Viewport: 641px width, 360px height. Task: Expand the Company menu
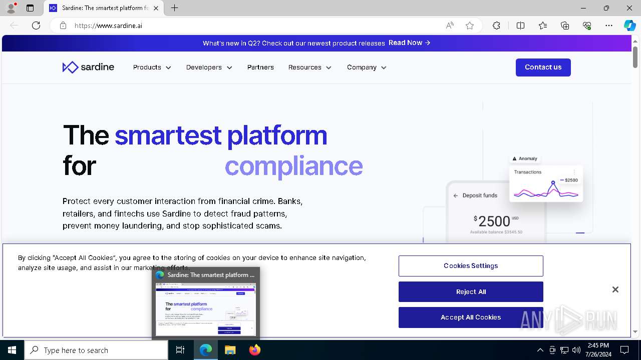tap(367, 67)
